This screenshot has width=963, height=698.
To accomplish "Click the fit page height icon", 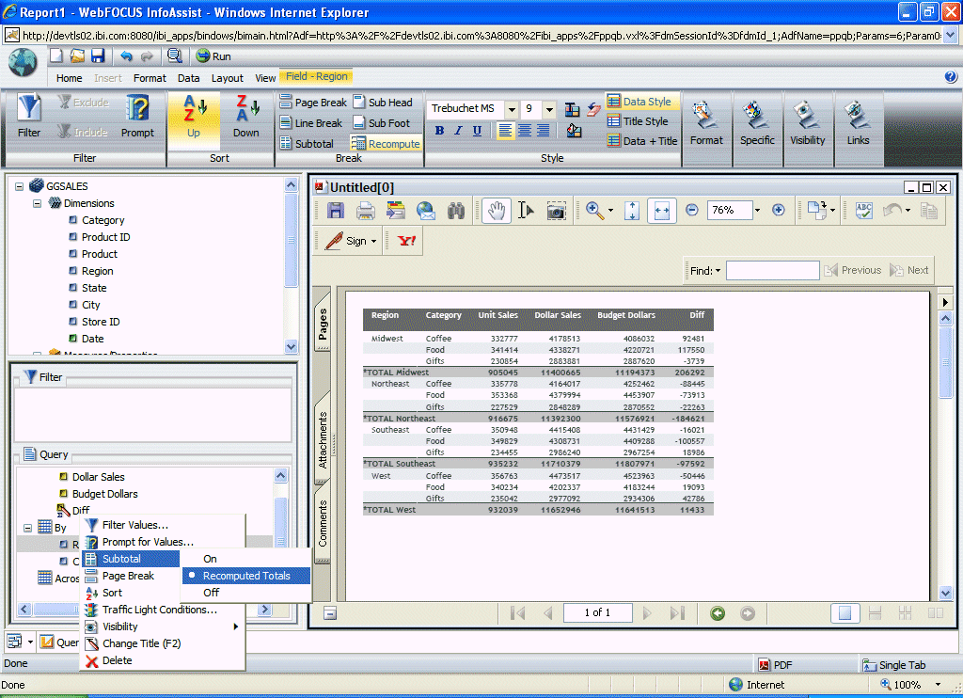I will (x=632, y=211).
